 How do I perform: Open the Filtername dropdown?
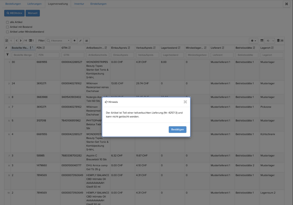[59, 41]
